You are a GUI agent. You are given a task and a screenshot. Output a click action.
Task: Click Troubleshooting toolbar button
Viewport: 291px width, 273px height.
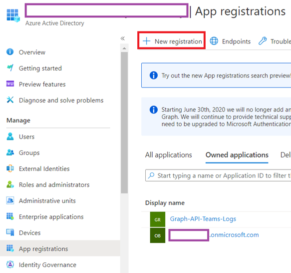click(x=275, y=41)
